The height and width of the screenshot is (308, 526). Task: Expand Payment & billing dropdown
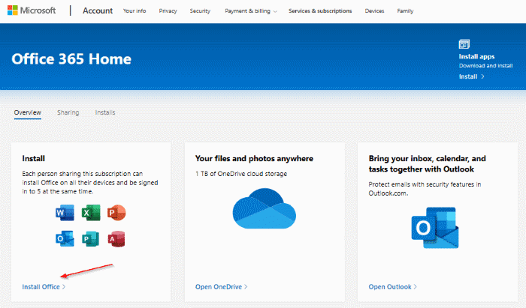pos(251,11)
